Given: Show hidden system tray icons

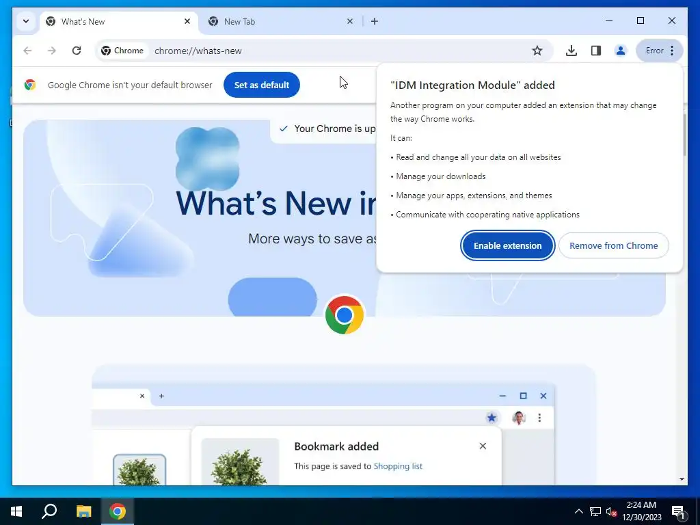Looking at the screenshot, I should (x=578, y=511).
